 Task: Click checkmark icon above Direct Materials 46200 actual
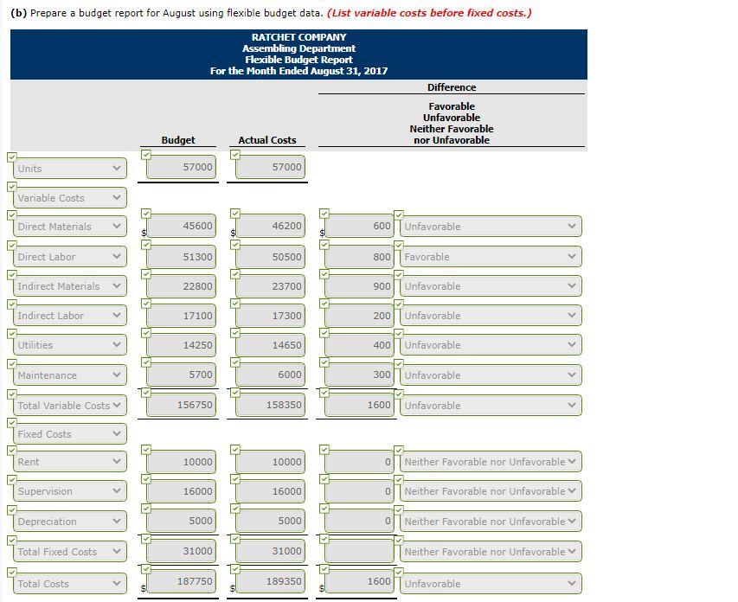234,214
